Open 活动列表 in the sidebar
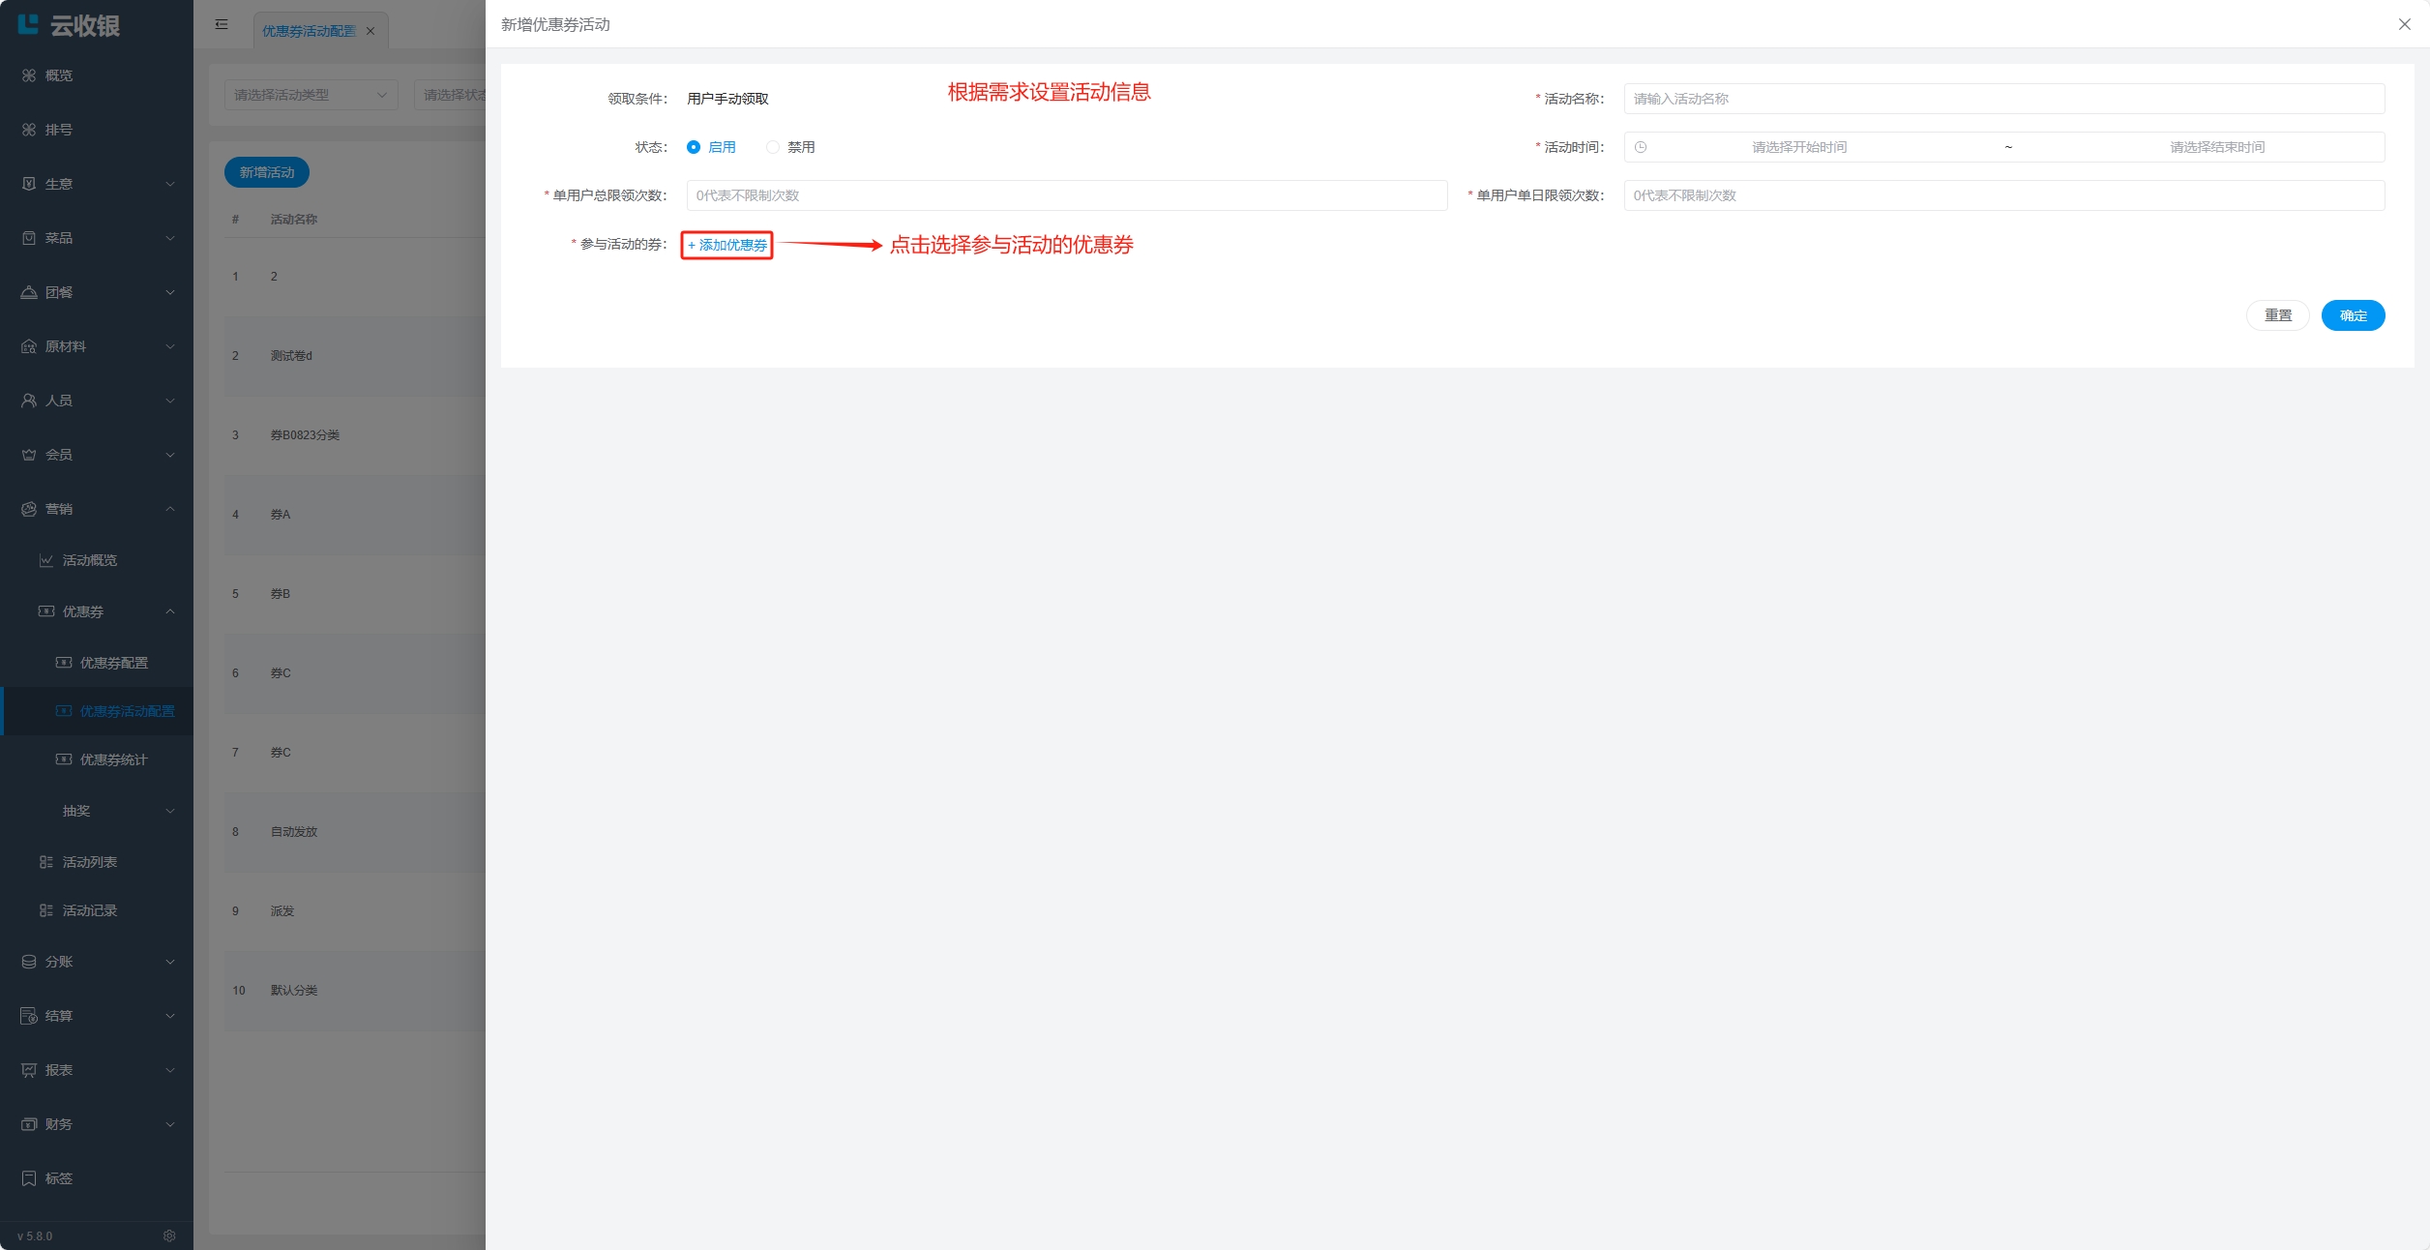Viewport: 2430px width, 1250px height. pyautogui.click(x=89, y=862)
